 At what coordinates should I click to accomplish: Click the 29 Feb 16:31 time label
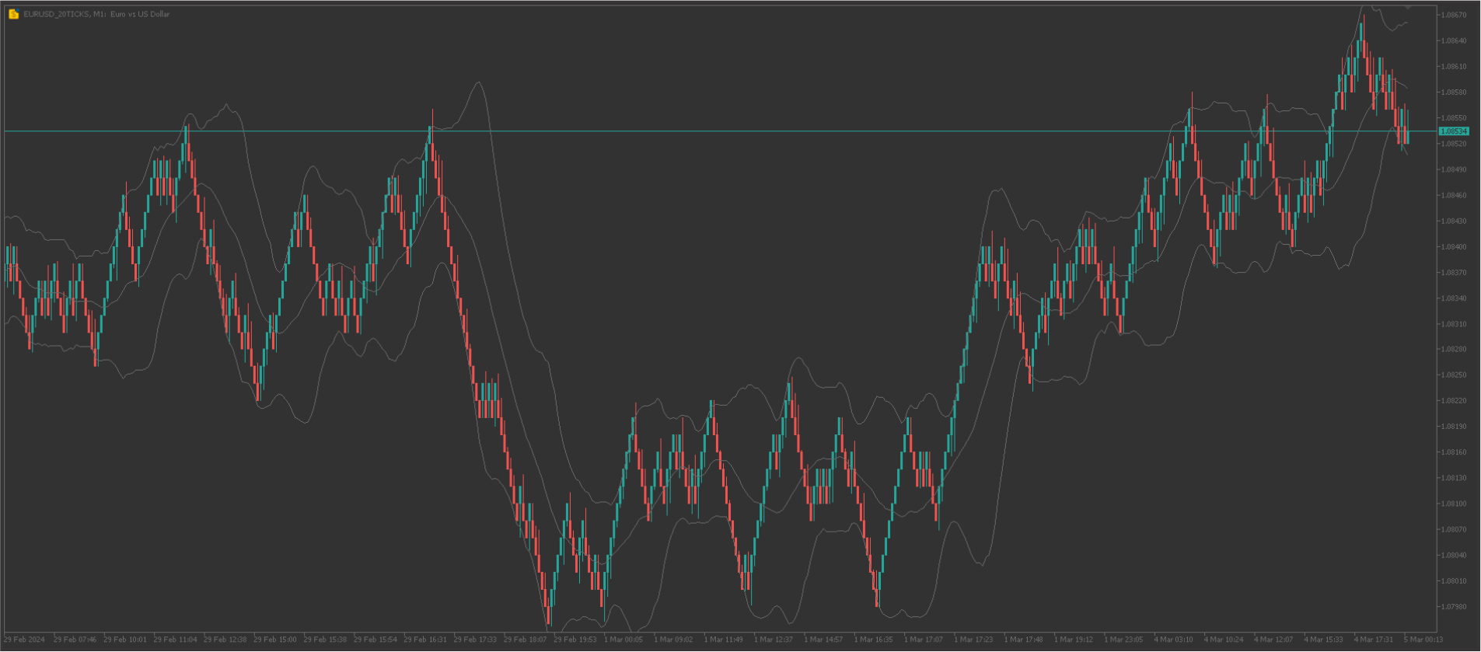[425, 640]
